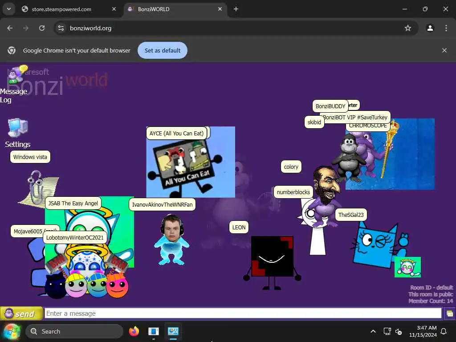Bookmark this page with star icon
Screen dimensions: 456x342
click(x=408, y=28)
